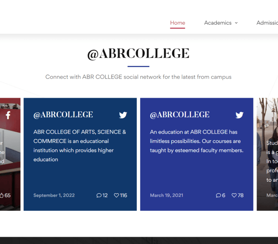Click the thumbs-up icon showing 65 likes
Screen dimensions: 278x244
(x=2, y=195)
